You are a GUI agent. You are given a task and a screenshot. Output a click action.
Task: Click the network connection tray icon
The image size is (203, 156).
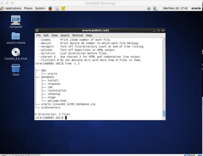tap(155, 8)
